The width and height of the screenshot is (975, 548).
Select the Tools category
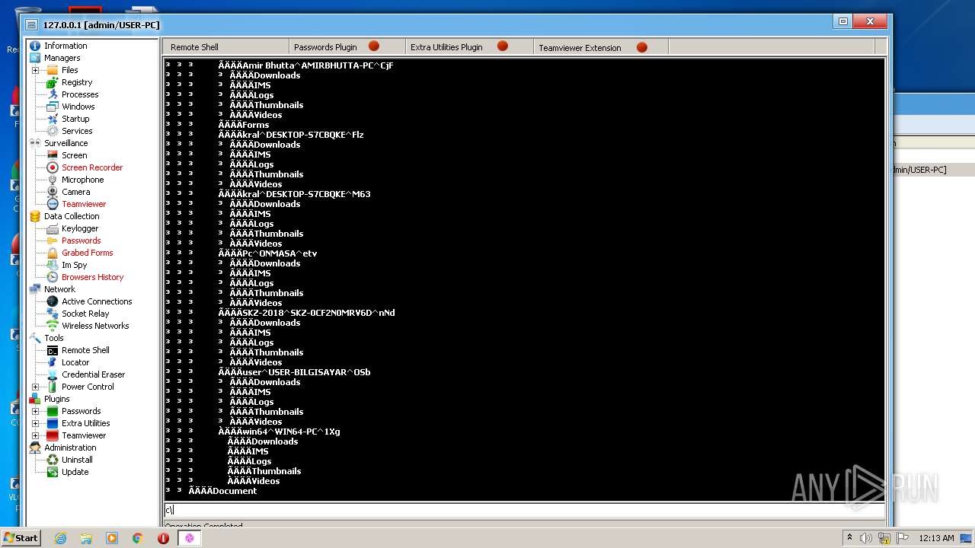pos(53,338)
